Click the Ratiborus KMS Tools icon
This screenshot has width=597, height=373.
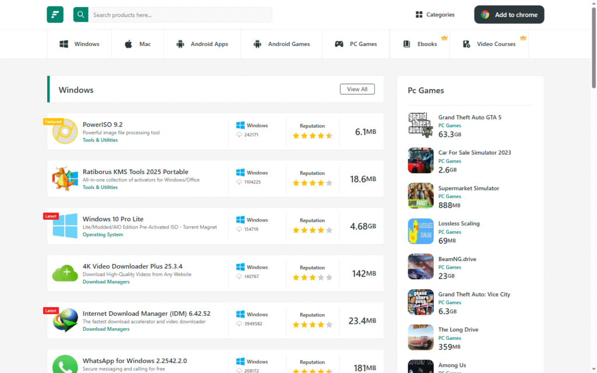pos(65,178)
